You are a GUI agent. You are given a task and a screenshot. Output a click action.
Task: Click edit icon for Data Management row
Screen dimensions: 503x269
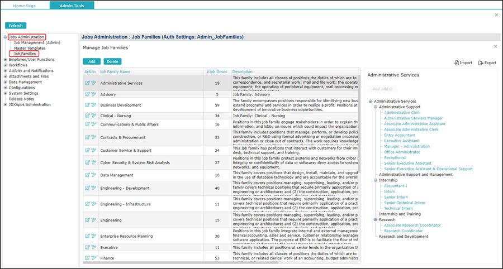click(x=87, y=175)
